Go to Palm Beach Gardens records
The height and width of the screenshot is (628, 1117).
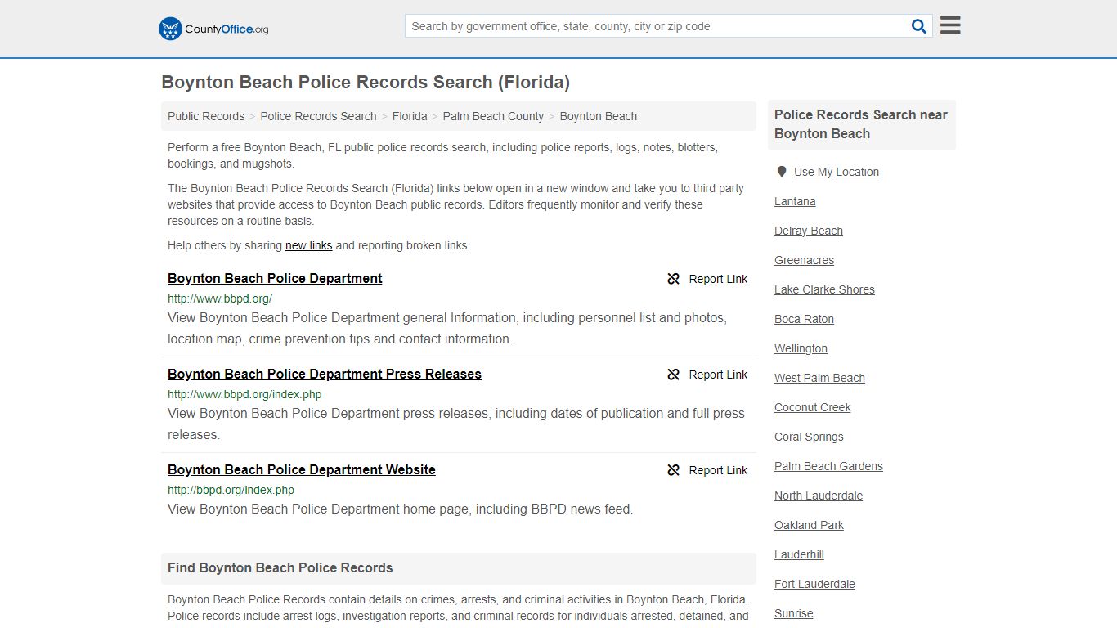[x=828, y=466]
